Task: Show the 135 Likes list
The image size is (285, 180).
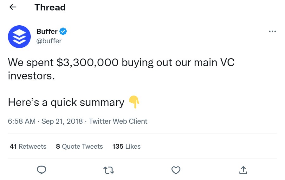Action: point(126,146)
